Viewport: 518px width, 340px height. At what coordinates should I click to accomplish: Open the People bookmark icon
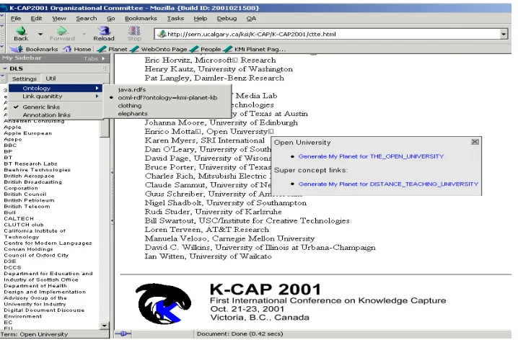(x=194, y=49)
